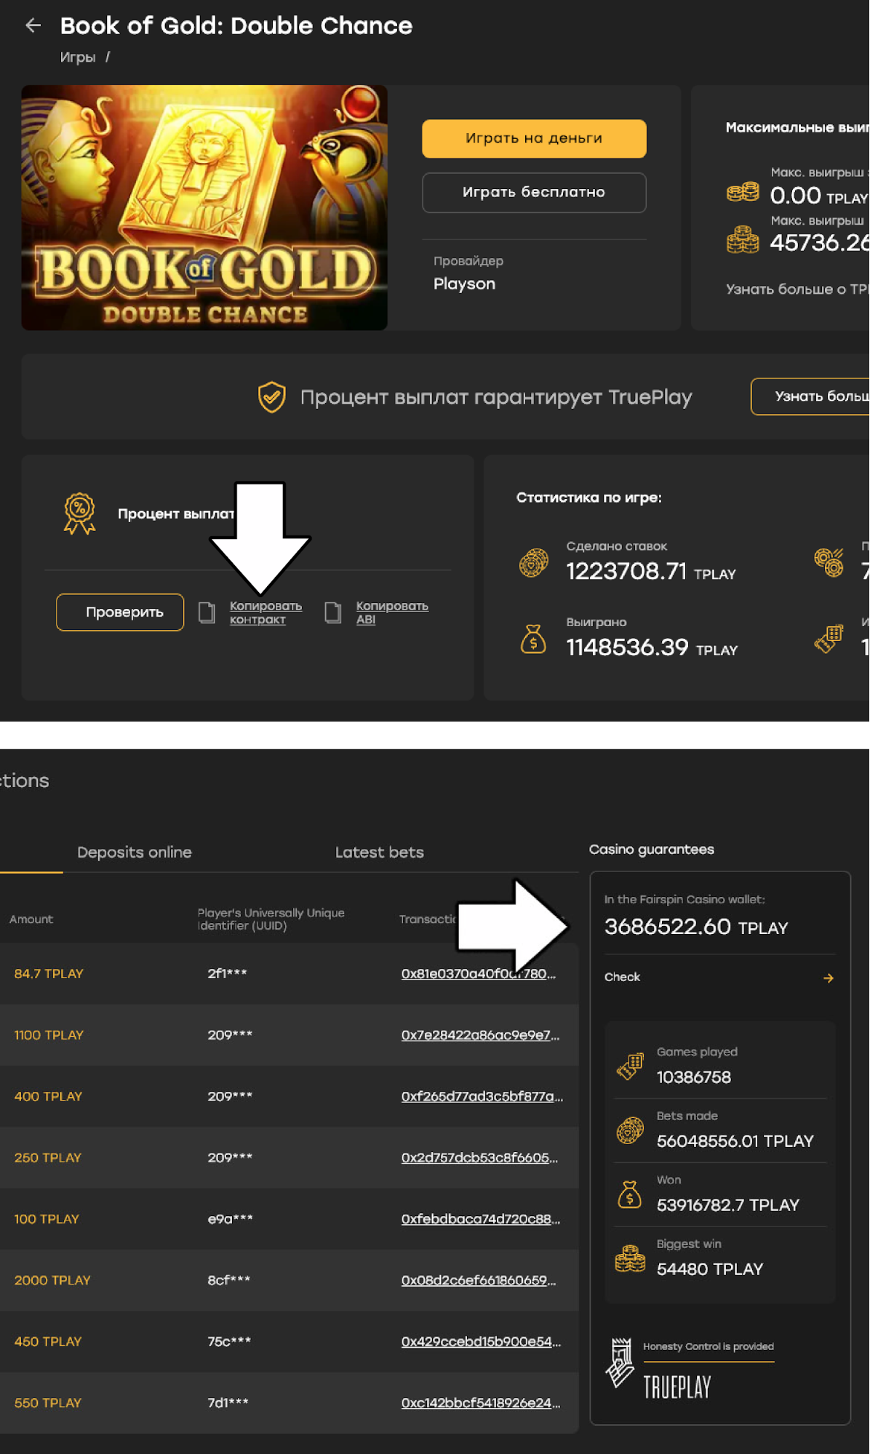870x1454 pixels.
Task: Open transaction link 0xfebdbaca74d720c88
Action: [481, 1219]
